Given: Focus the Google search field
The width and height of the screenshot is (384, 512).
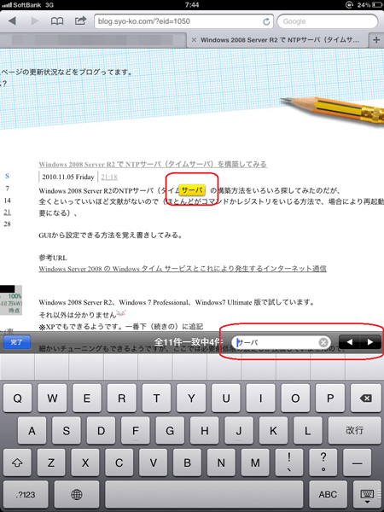Looking at the screenshot, I should tap(327, 21).
